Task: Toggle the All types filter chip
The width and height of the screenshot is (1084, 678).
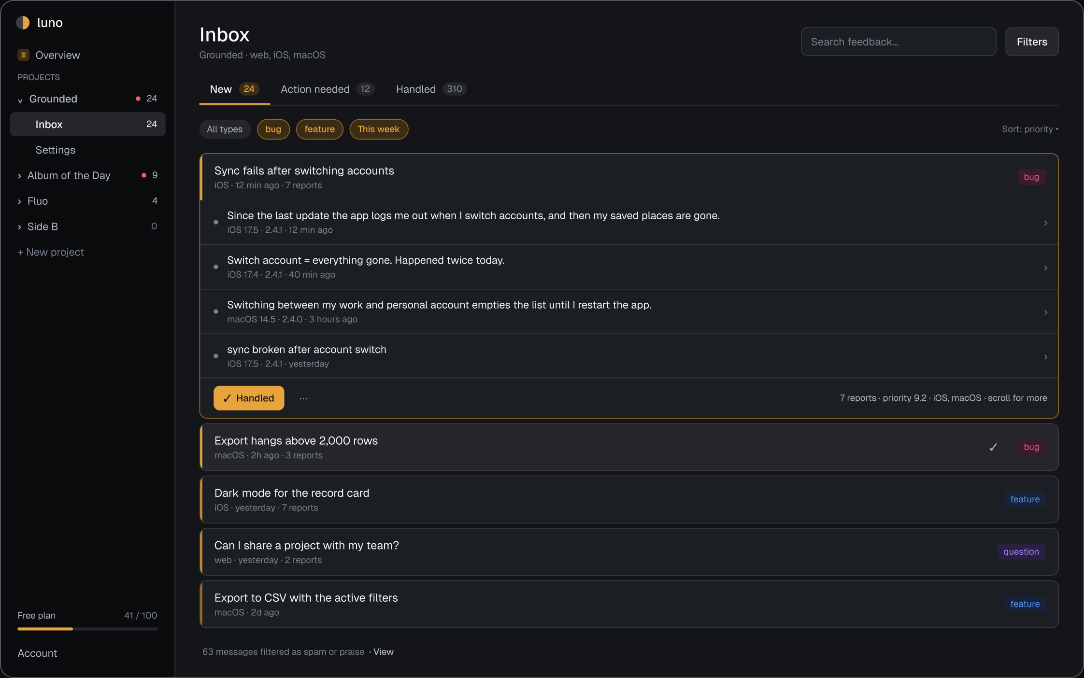Action: [225, 129]
